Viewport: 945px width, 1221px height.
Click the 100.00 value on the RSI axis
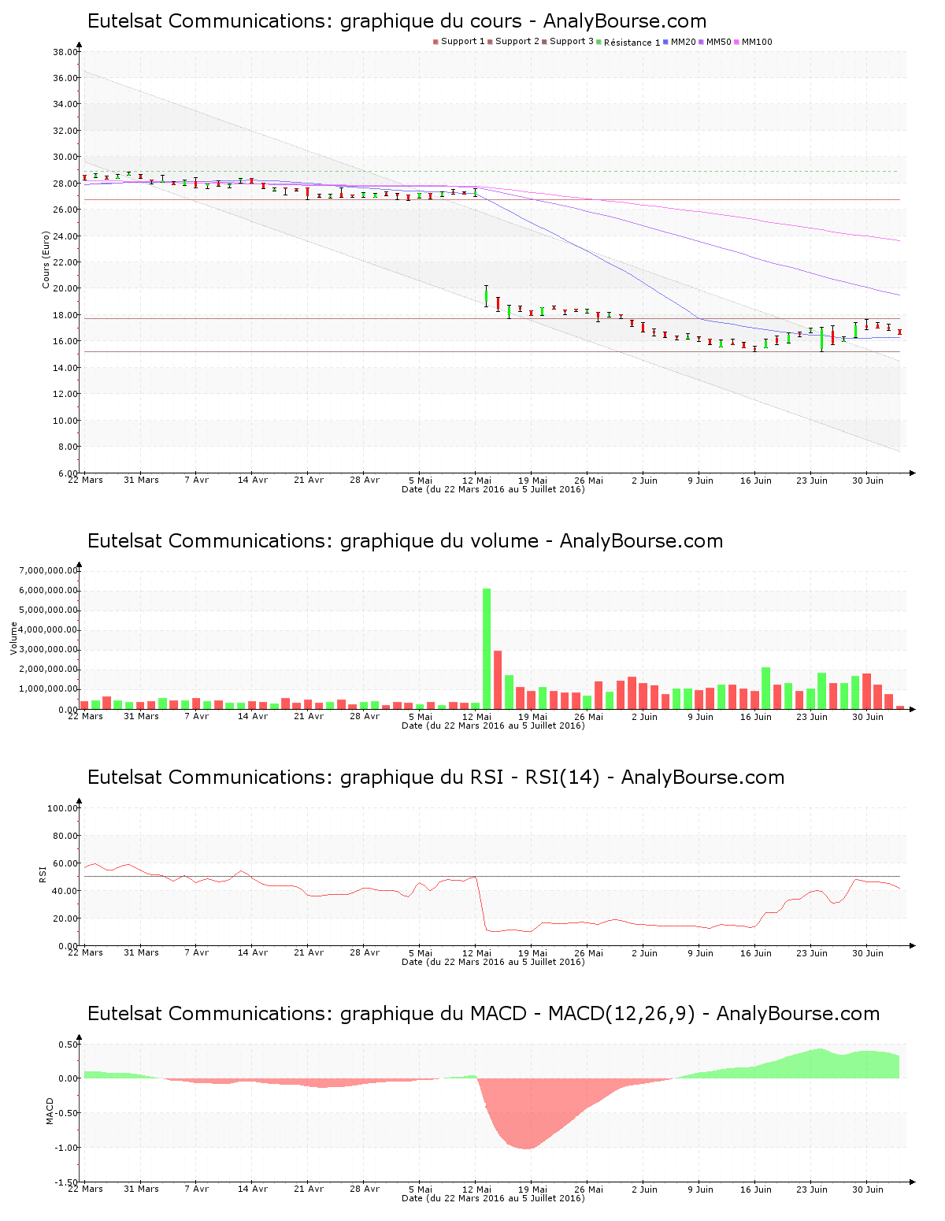coord(63,808)
